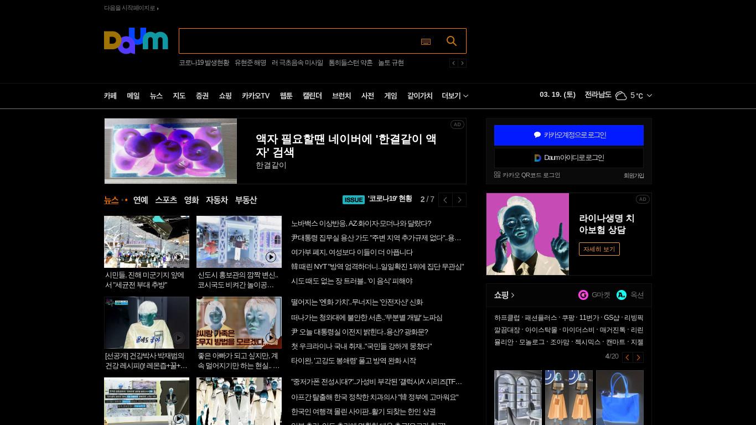This screenshot has height=425, width=756.
Task: Go to previous issue with left arrow
Action: tap(446, 200)
